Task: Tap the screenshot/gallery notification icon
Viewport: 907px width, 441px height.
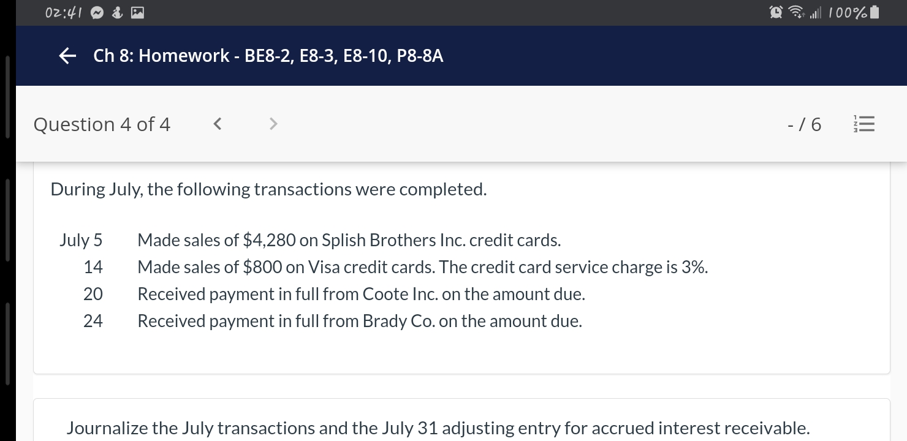Action: coord(136,12)
